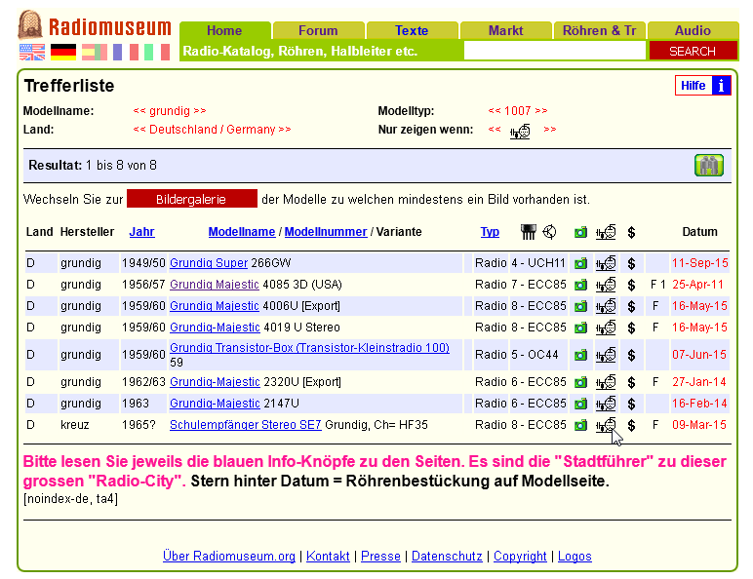
Task: Open schematic icon for Grundig Super 266GW
Action: (606, 263)
